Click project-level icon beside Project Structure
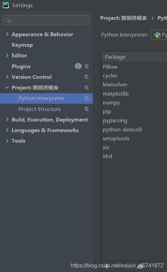Image resolution: width=167 pixels, height=272 pixels. [86, 109]
